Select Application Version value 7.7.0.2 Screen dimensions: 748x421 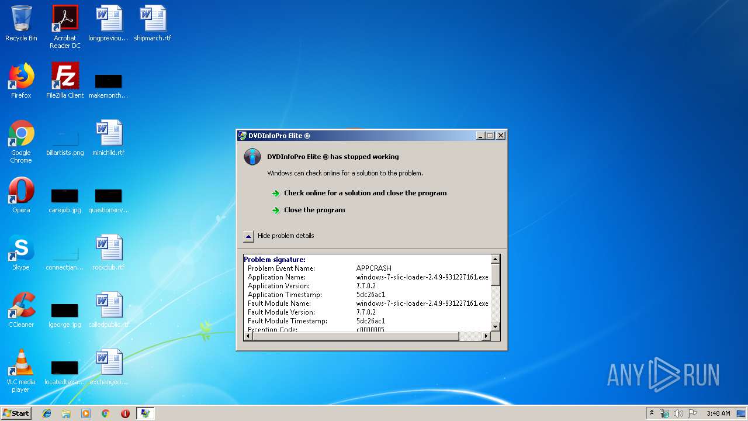(366, 286)
